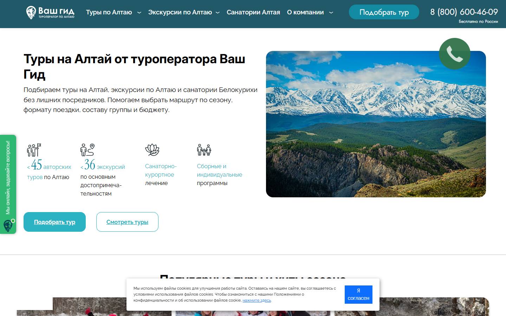Open the О компании menu
Viewport: 506px width, 316px height.
(305, 12)
